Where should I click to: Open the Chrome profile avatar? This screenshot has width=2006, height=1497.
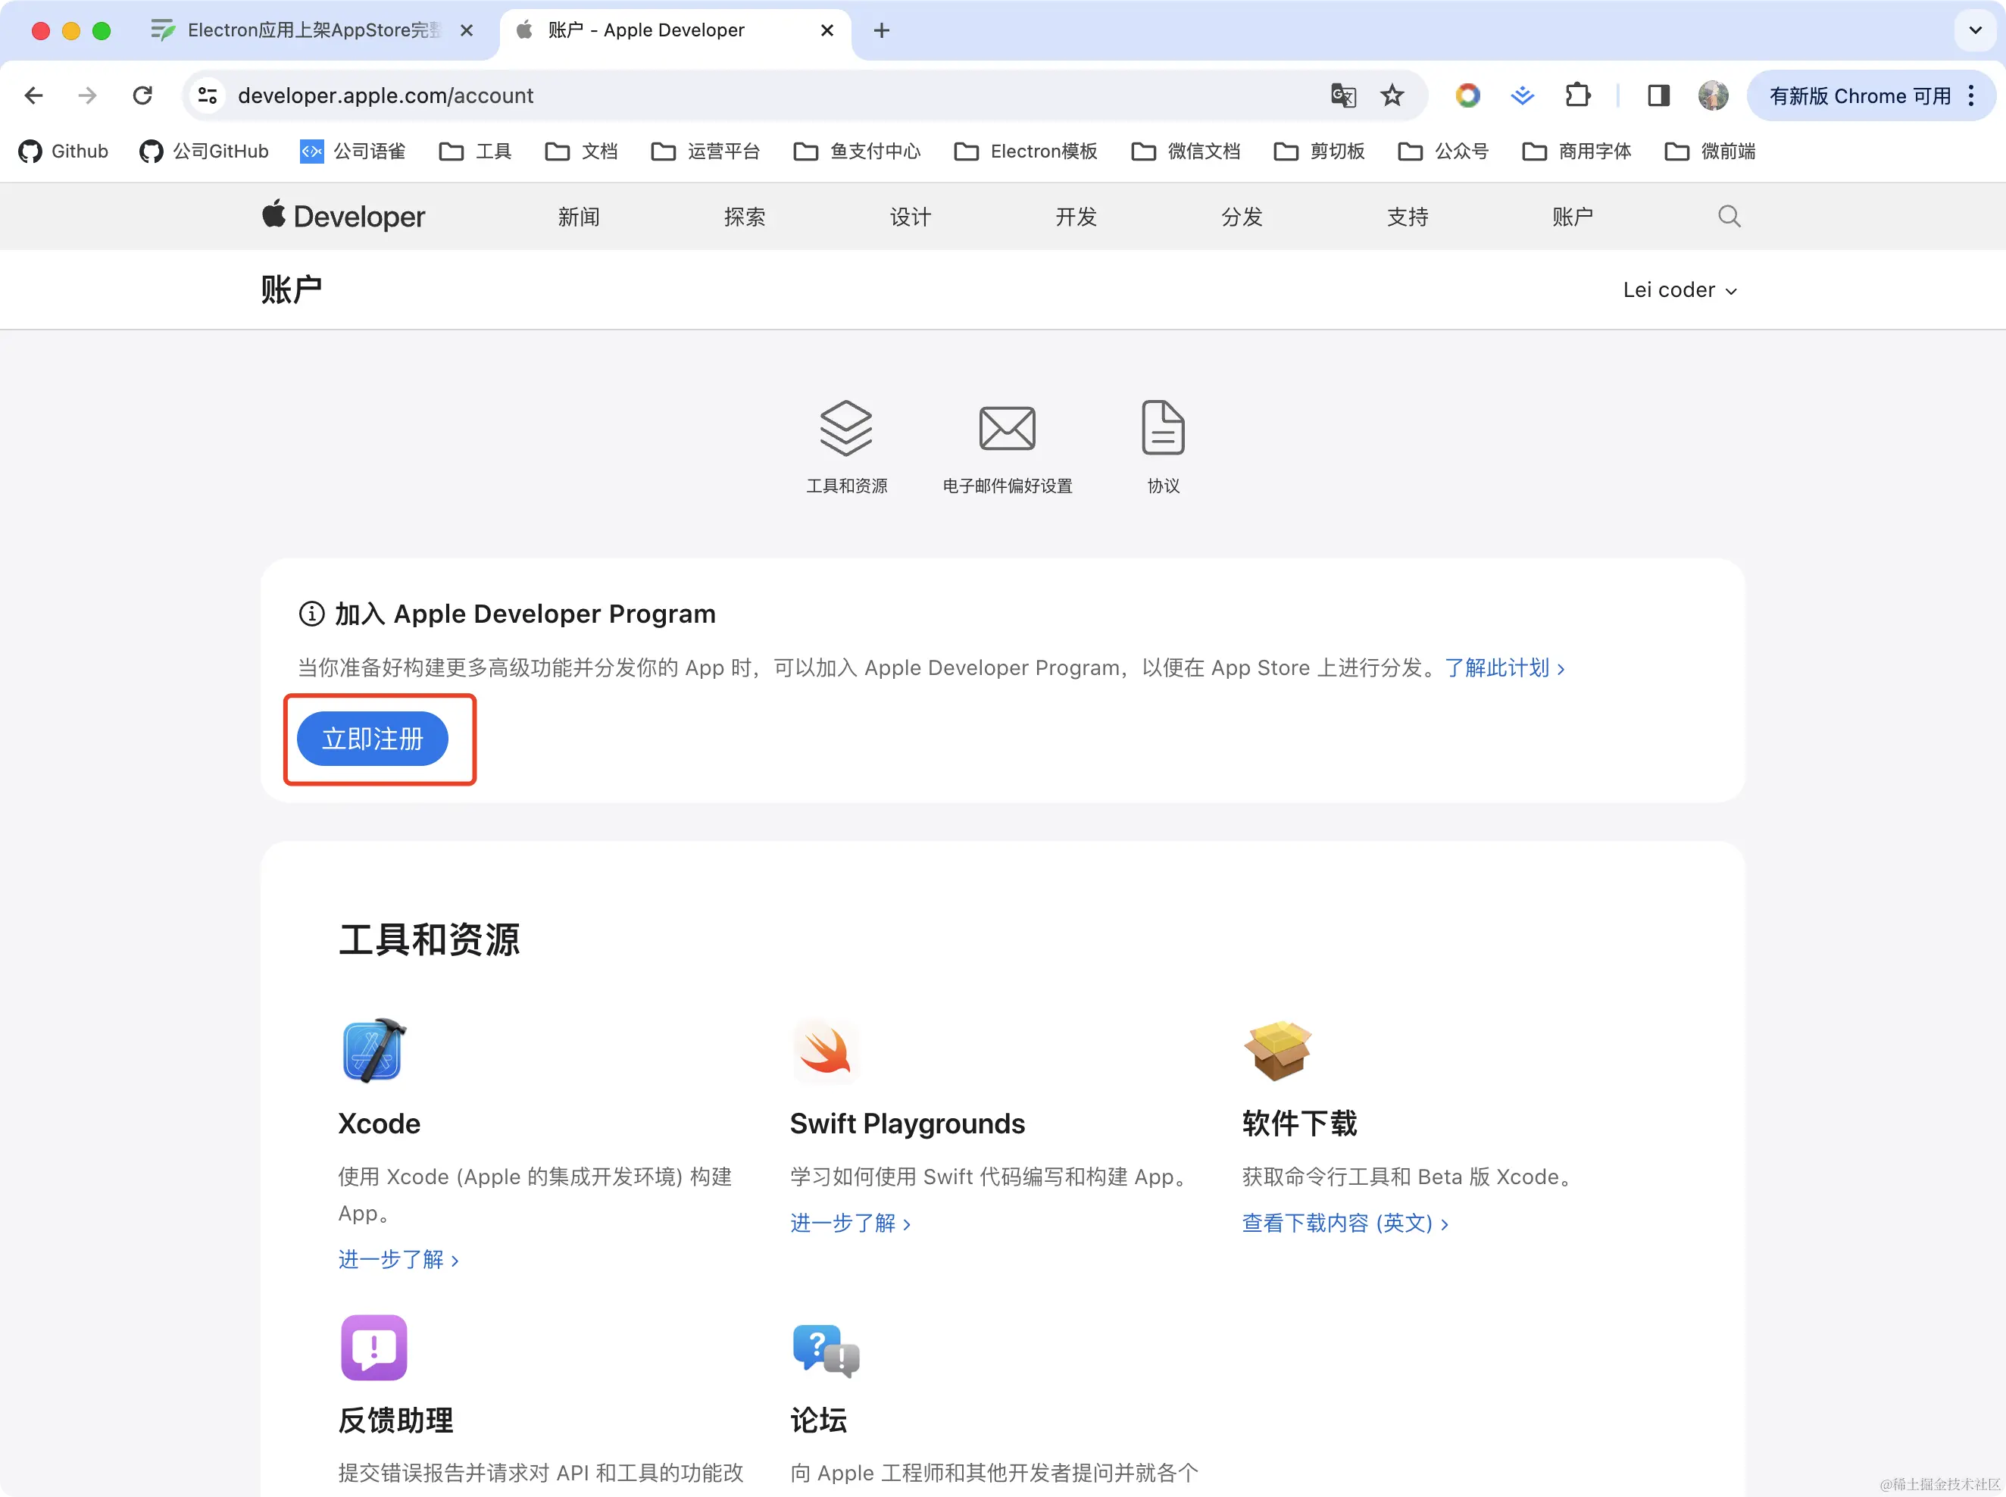1712,95
